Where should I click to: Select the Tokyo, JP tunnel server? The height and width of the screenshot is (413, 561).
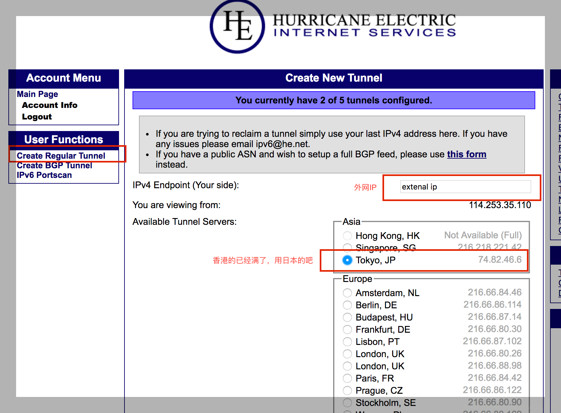point(347,260)
